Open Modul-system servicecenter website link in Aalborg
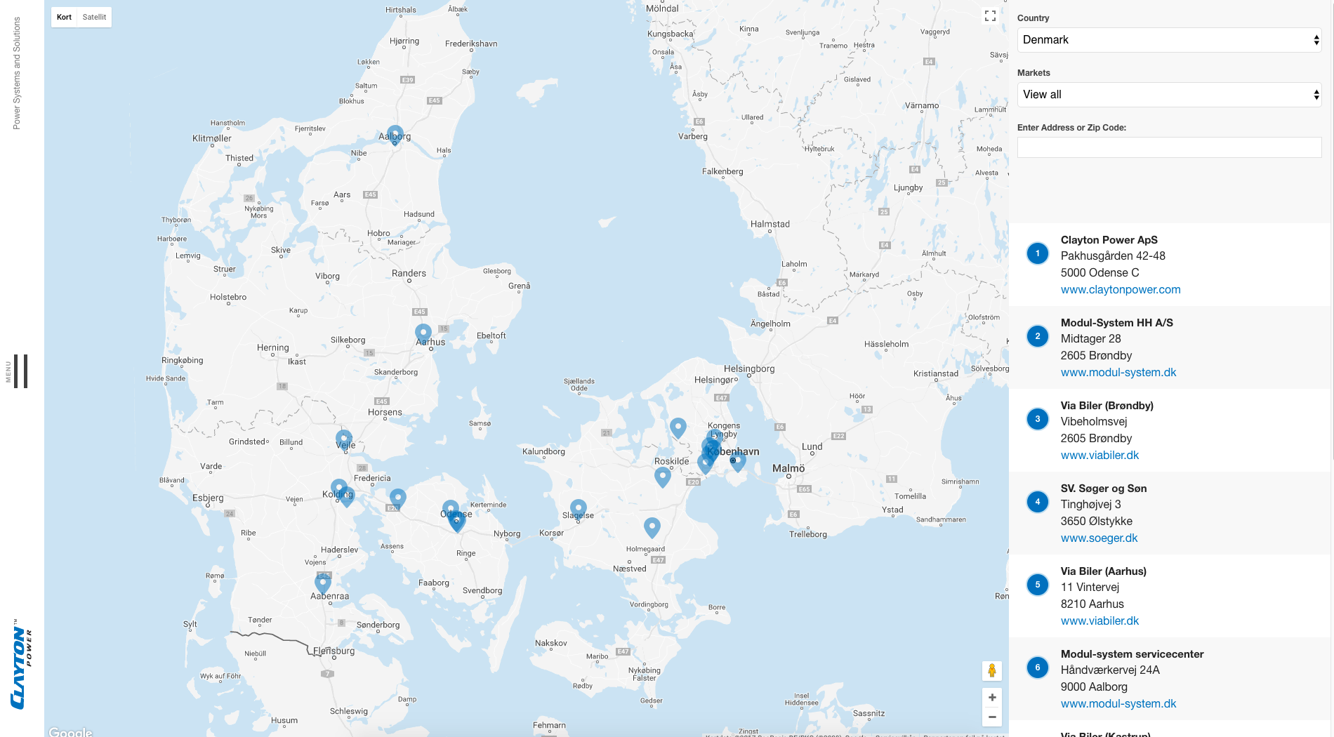This screenshot has height=737, width=1334. [x=1118, y=703]
